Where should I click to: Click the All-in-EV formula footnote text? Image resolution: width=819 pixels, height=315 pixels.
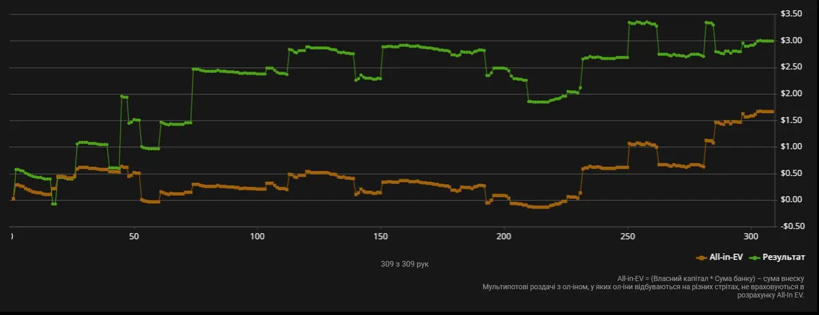coord(710,279)
